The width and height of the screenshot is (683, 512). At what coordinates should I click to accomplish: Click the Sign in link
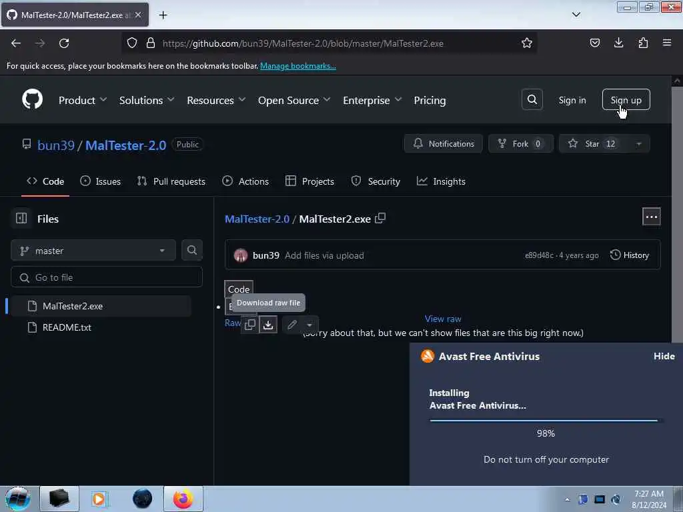click(x=572, y=100)
